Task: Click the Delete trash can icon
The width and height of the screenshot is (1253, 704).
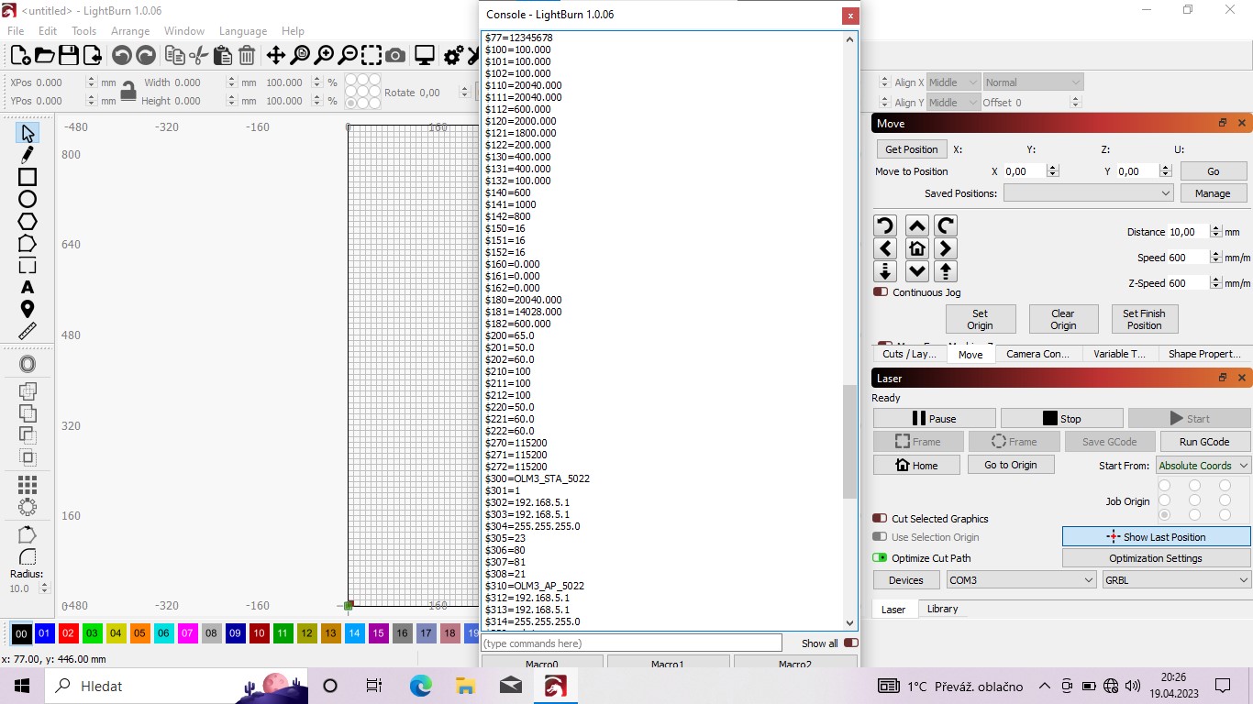Action: [x=247, y=56]
